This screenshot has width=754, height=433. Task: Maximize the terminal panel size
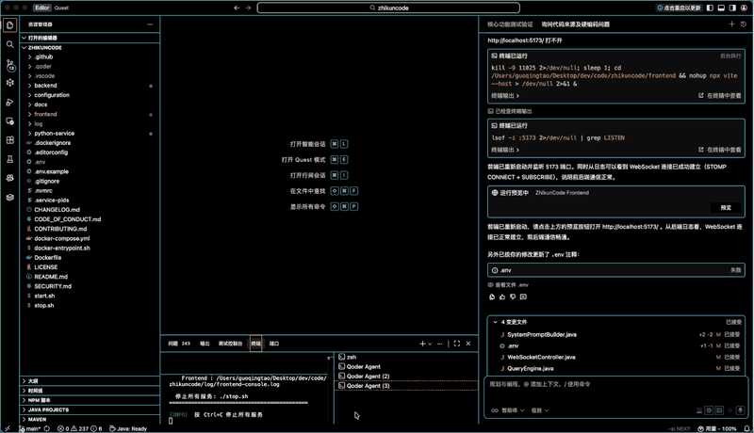tap(457, 344)
